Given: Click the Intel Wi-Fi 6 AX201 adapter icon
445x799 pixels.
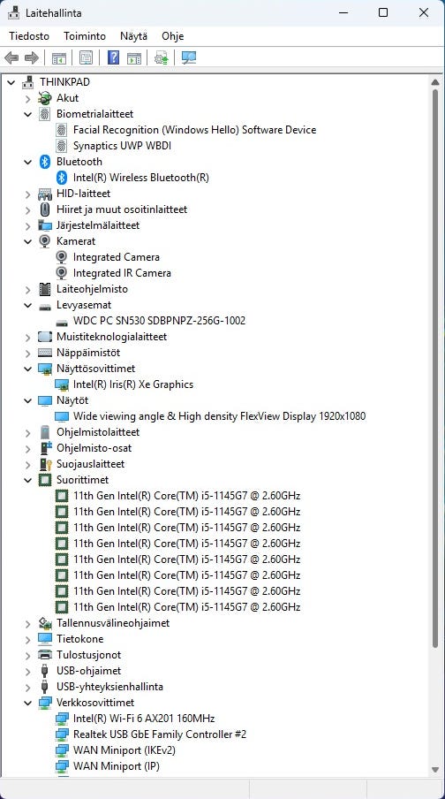Looking at the screenshot, I should click(x=62, y=719).
